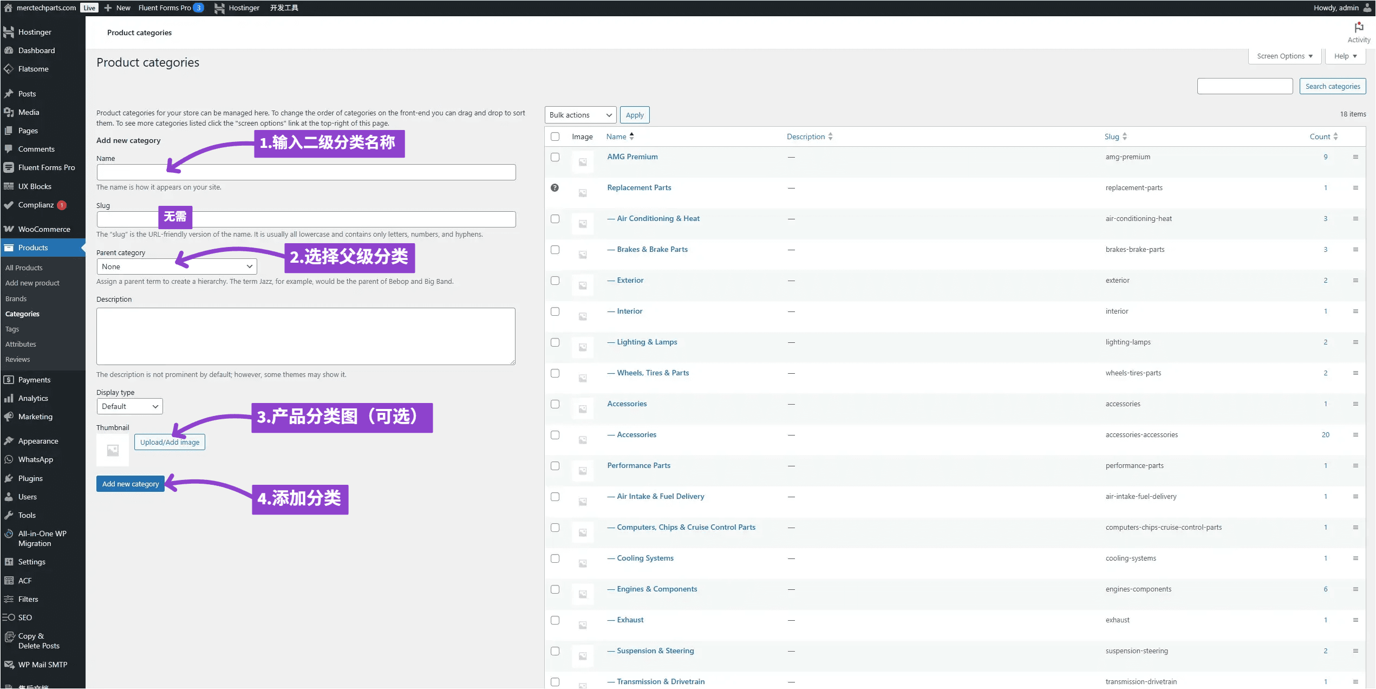Image resolution: width=1376 pixels, height=689 pixels.
Task: Click the Upload/Add image button
Action: (169, 442)
